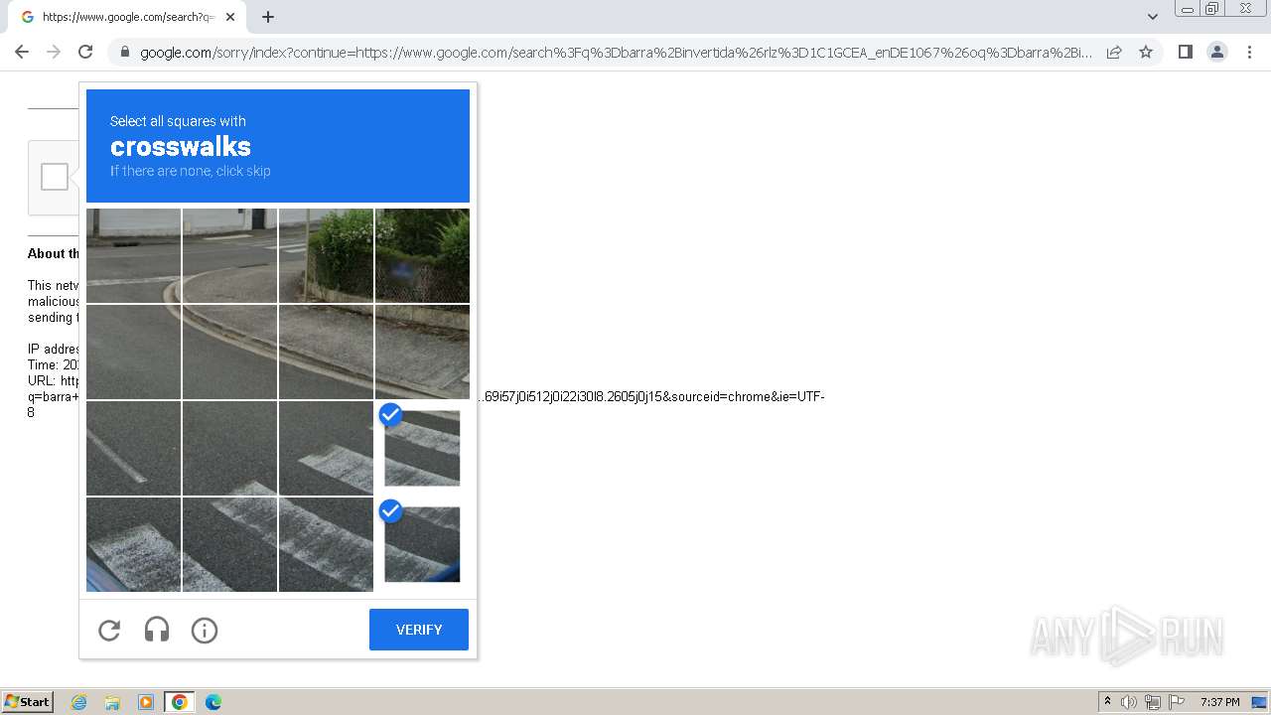Image resolution: width=1271 pixels, height=715 pixels.
Task: Switch to Chrome in taskbar
Action: coord(180,702)
